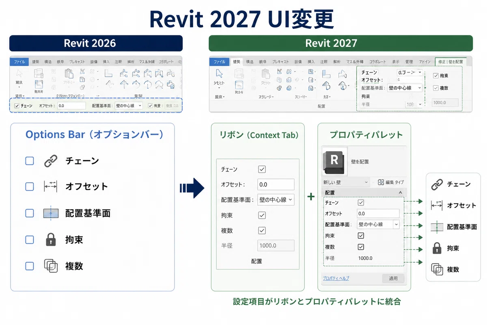Switch to the アドイン tab in the Revit 2027 ribbon

425,62
